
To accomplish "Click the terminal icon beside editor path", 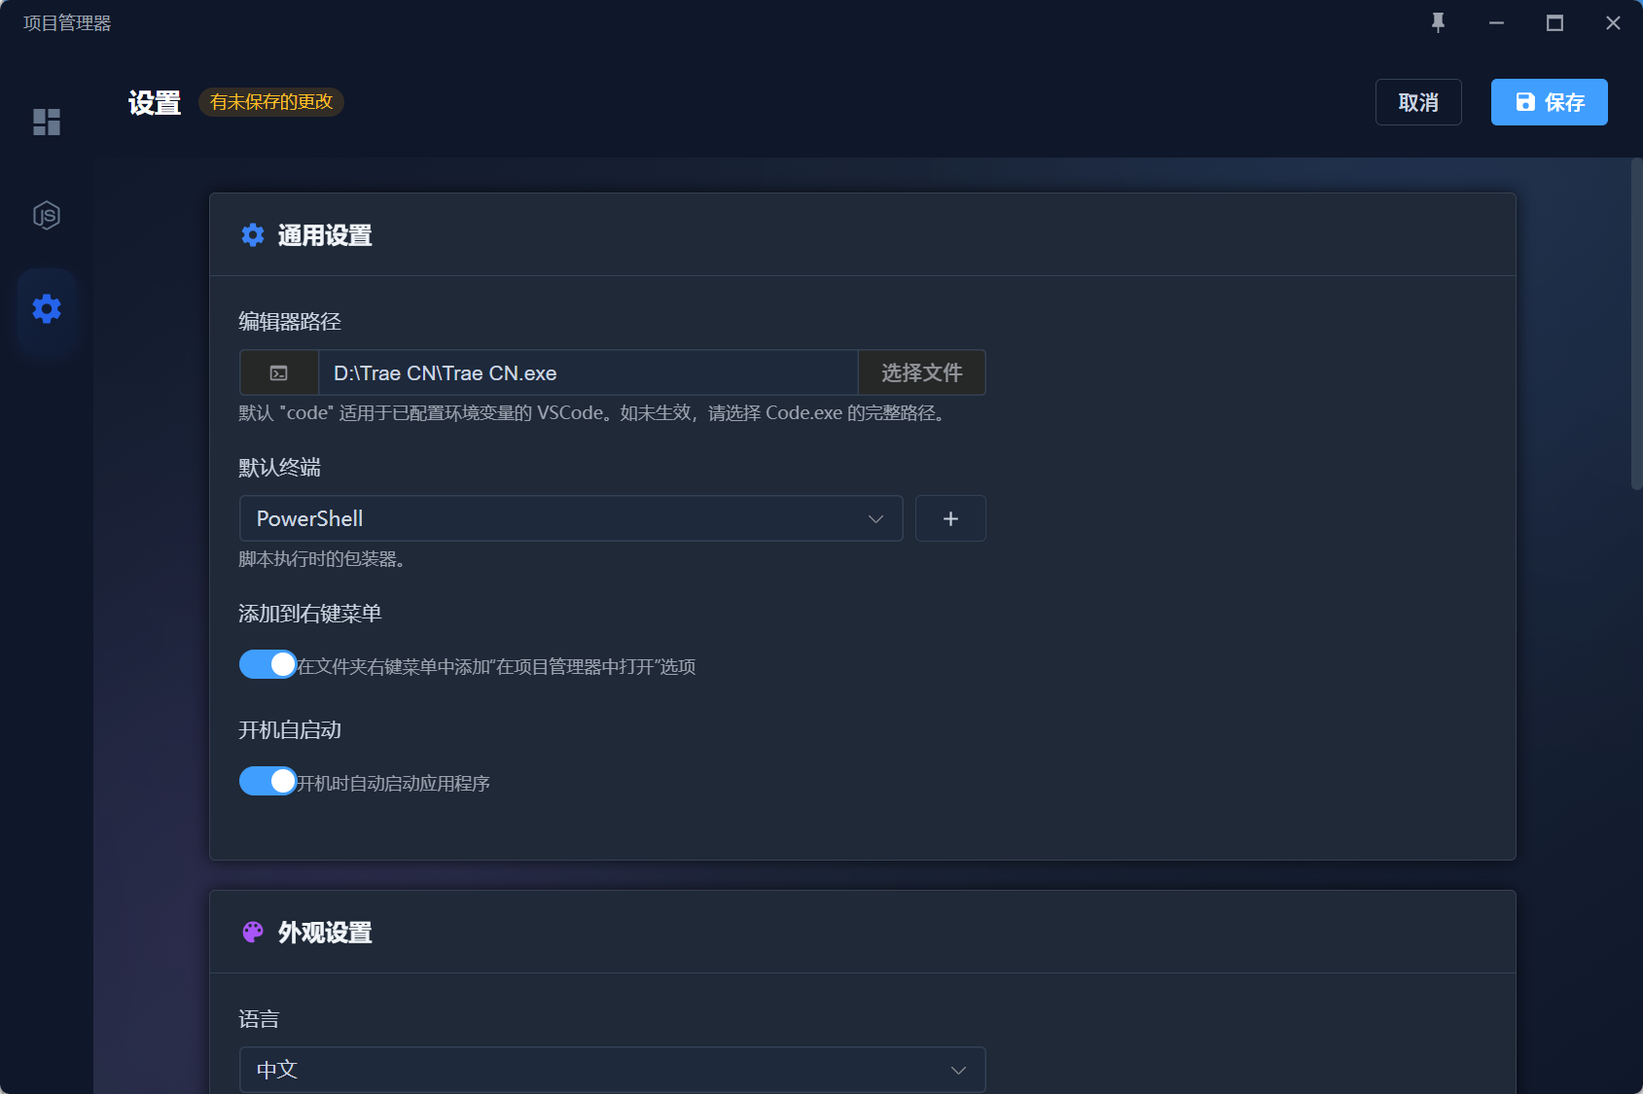I will click(279, 373).
